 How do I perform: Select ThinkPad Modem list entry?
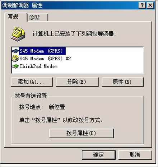pos(38,66)
